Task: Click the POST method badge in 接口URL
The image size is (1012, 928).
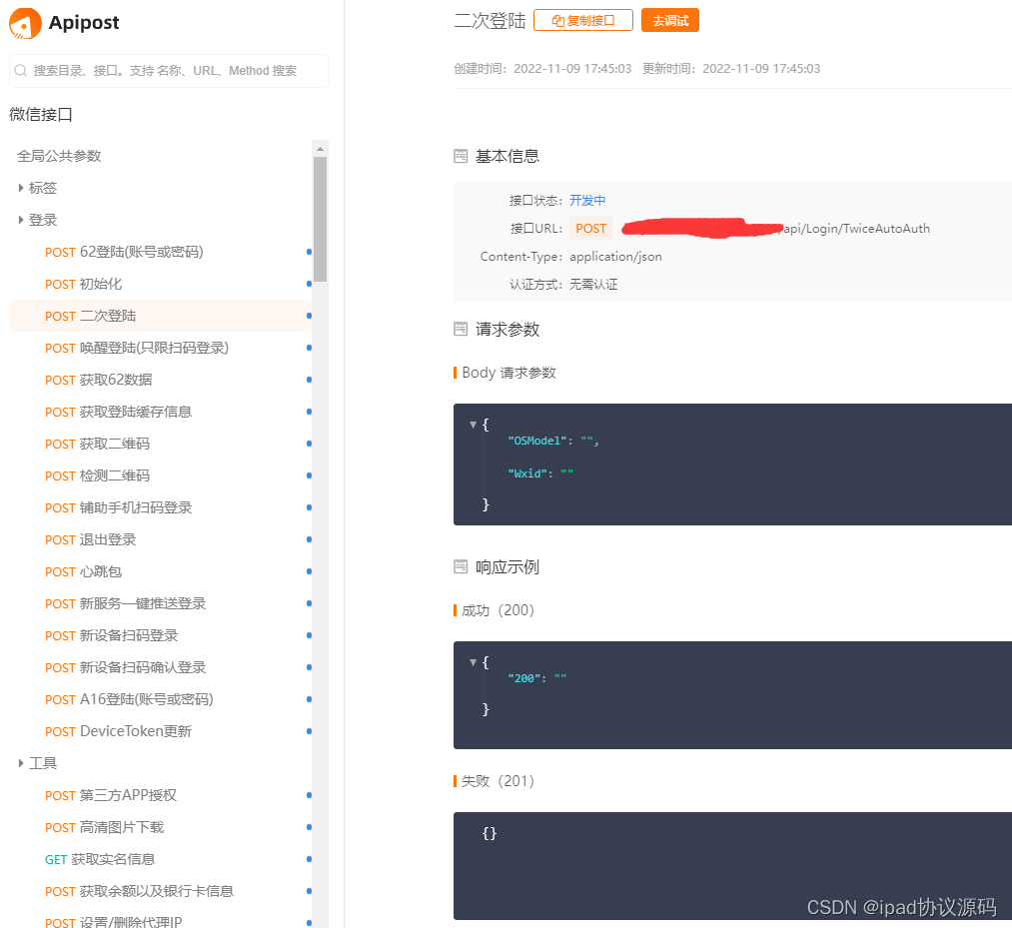Action: (590, 229)
